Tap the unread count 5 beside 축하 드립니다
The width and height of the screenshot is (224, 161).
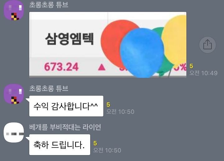[95, 143]
